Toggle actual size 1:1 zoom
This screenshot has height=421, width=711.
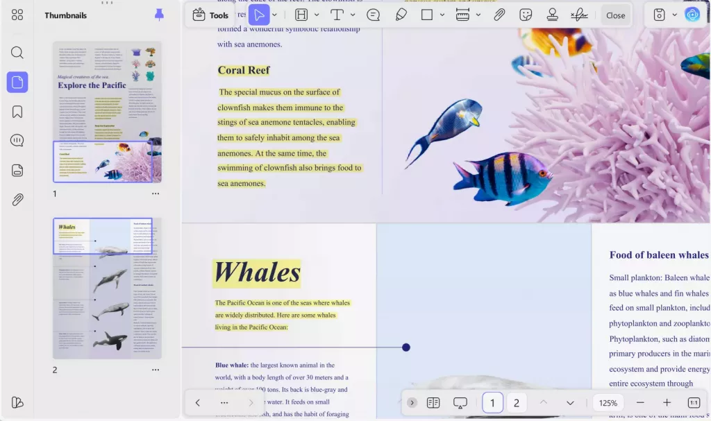[693, 403]
